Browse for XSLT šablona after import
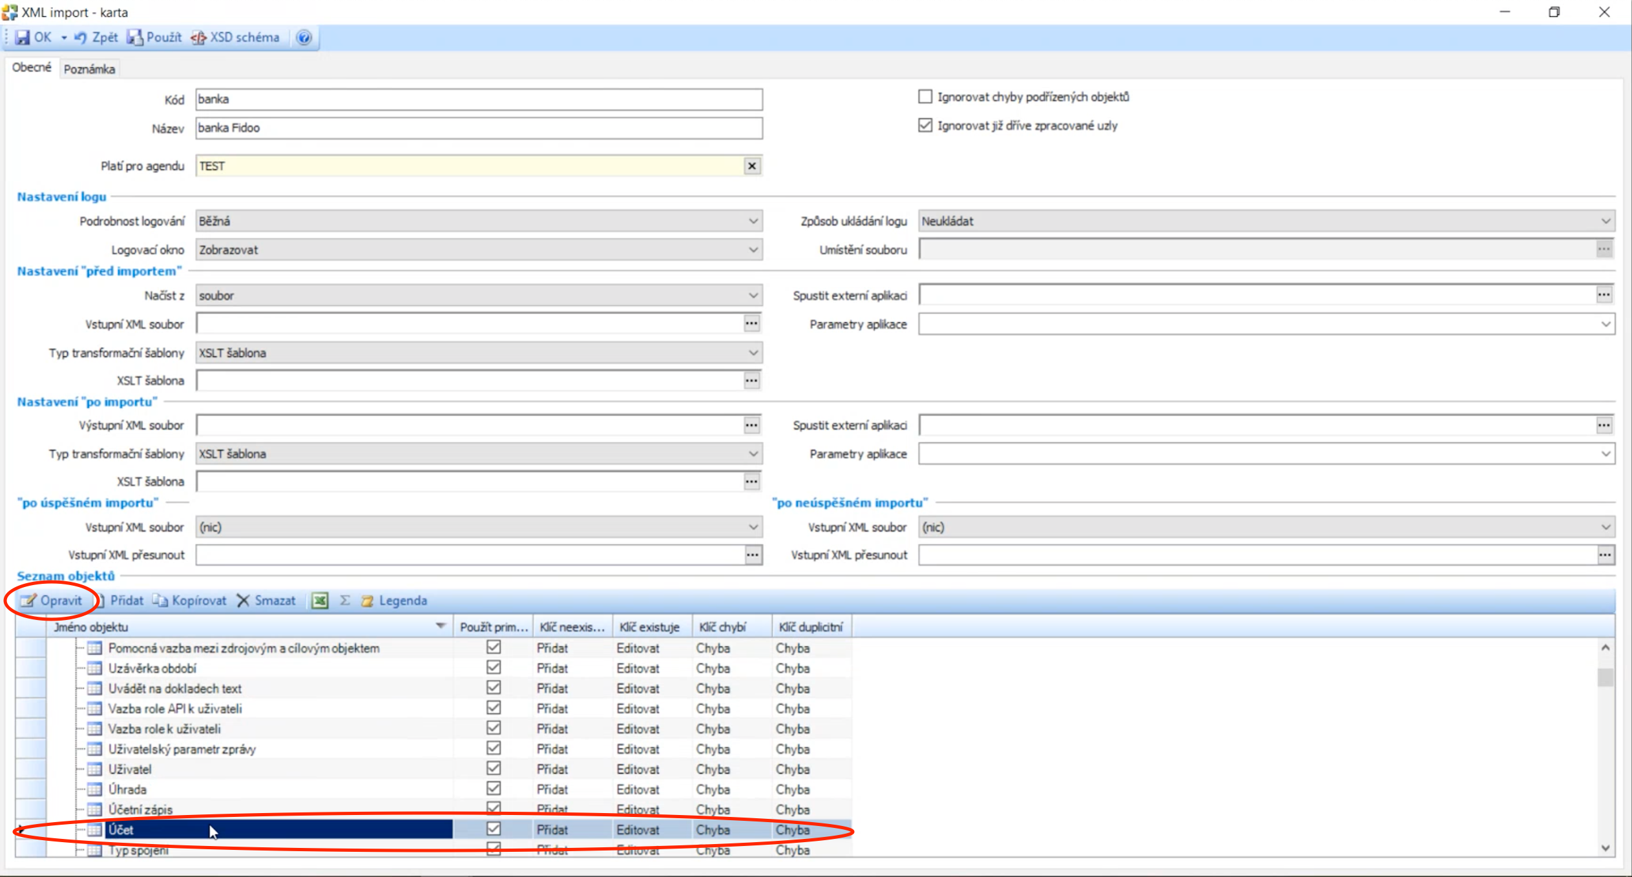The height and width of the screenshot is (877, 1632). [751, 481]
